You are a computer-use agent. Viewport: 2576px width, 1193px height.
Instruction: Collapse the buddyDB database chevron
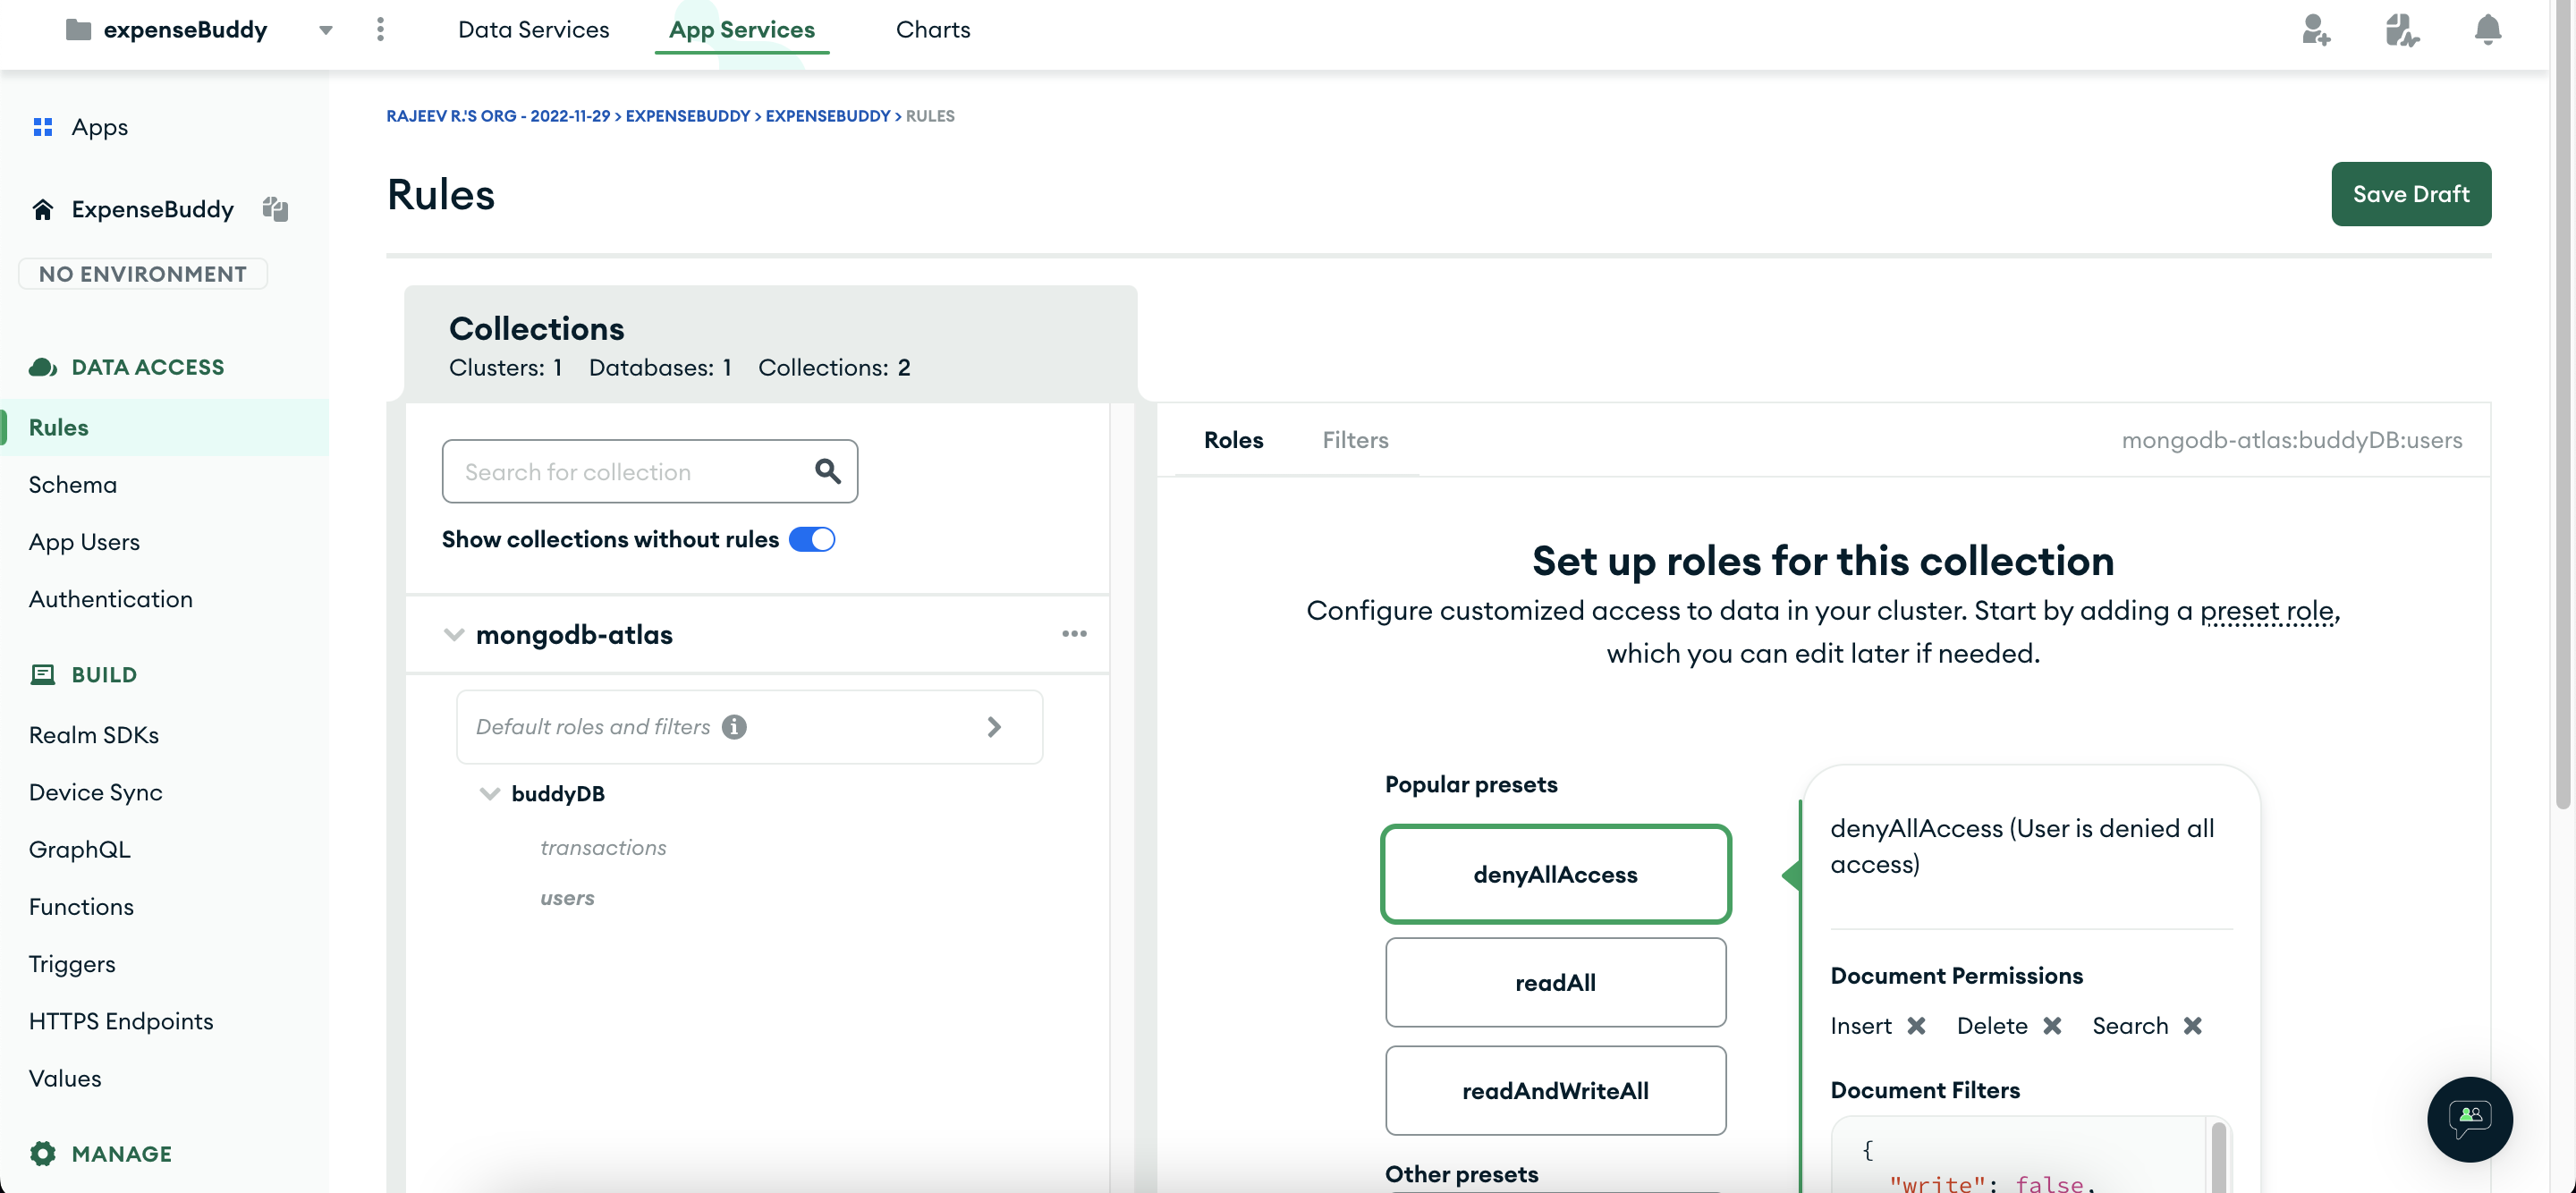coord(489,793)
